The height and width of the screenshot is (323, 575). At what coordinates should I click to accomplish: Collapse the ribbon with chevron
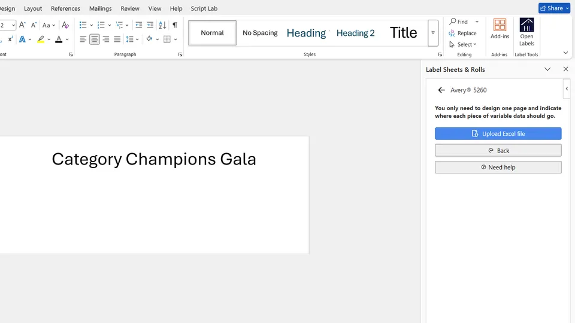pos(565,53)
